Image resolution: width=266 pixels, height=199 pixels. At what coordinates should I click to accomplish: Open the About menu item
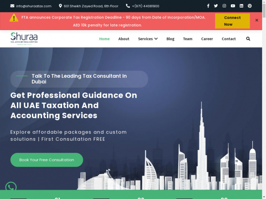click(124, 39)
